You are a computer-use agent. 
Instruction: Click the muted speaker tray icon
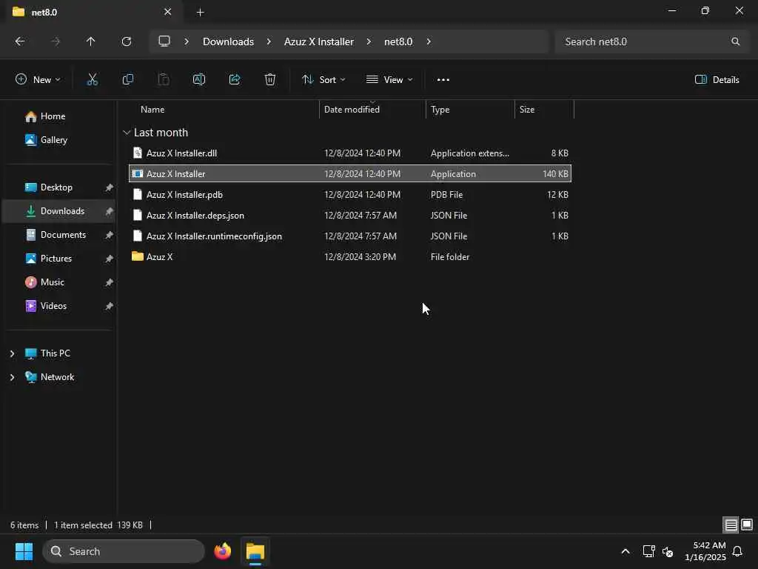click(668, 551)
